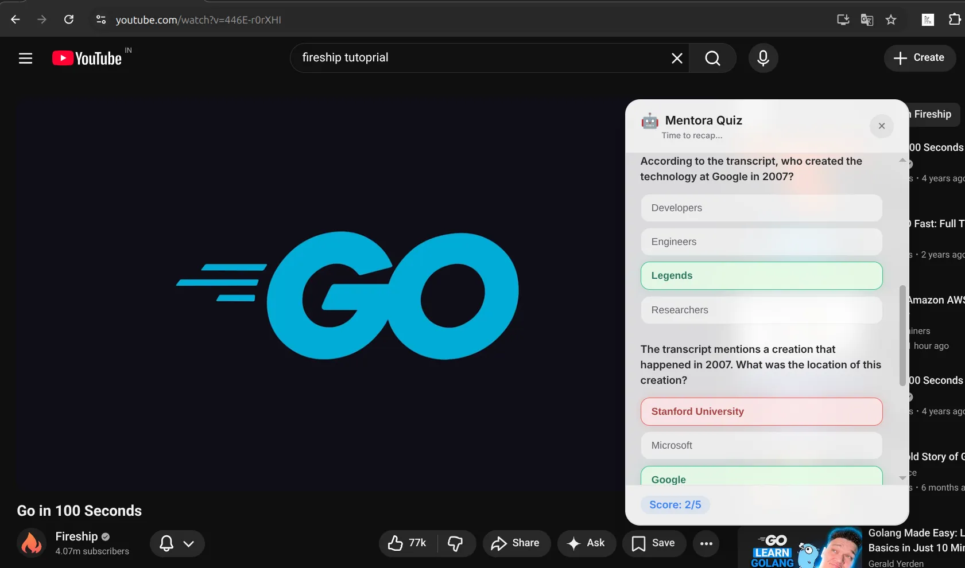Save video to a playlist
The width and height of the screenshot is (965, 568).
(x=653, y=543)
